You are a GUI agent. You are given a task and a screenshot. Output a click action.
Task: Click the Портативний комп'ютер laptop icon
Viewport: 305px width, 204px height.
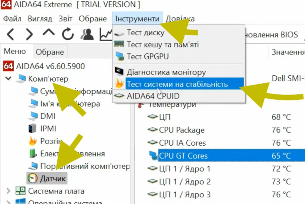[x=33, y=166]
